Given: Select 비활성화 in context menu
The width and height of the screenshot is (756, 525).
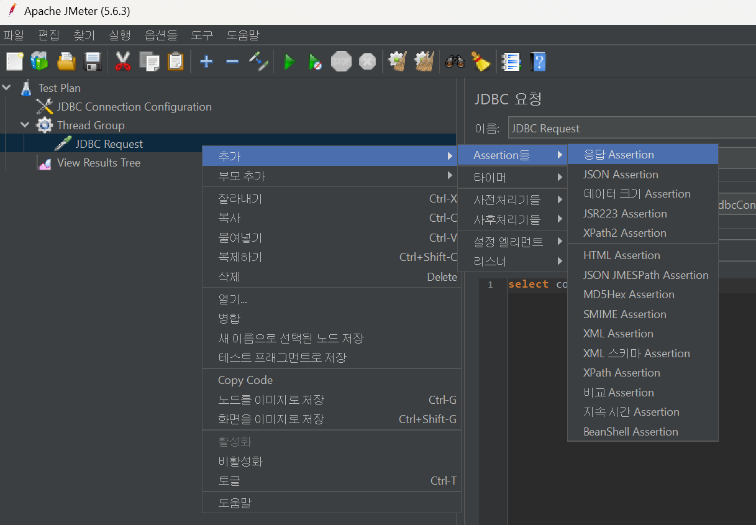Looking at the screenshot, I should (331, 462).
